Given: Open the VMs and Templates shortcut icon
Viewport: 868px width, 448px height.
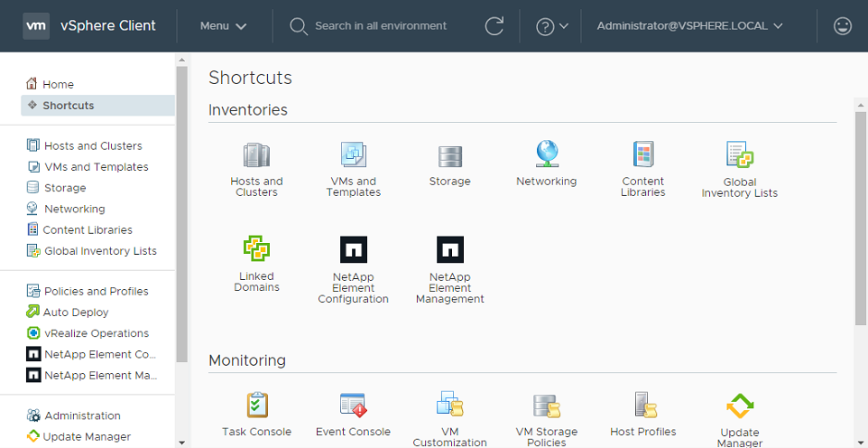Looking at the screenshot, I should pyautogui.click(x=353, y=155).
